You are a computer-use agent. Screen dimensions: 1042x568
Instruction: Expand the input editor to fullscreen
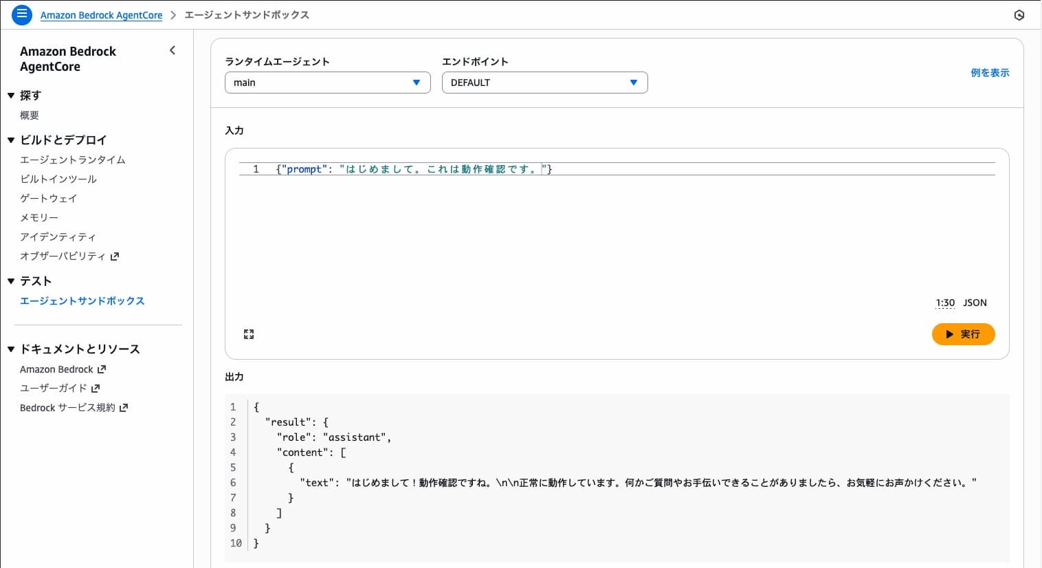click(x=249, y=334)
